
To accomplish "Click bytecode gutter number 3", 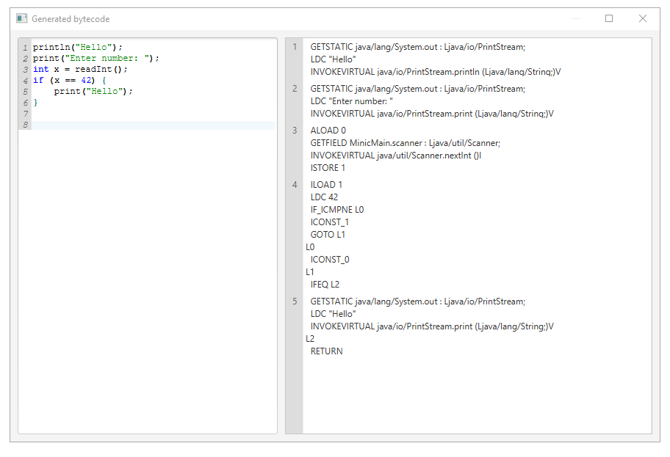I will click(295, 130).
